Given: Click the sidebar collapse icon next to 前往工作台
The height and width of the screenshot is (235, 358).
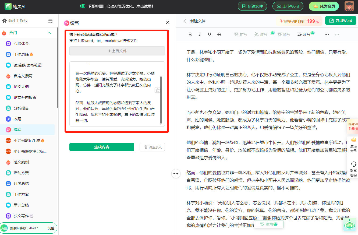Looking at the screenshot, I should [x=50, y=20].
